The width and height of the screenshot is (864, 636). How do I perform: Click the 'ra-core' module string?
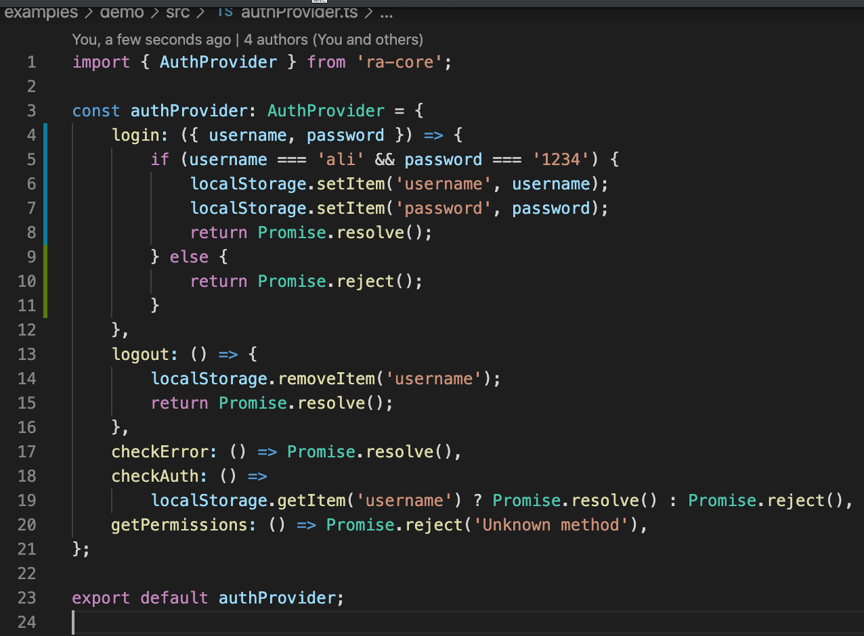coord(399,62)
